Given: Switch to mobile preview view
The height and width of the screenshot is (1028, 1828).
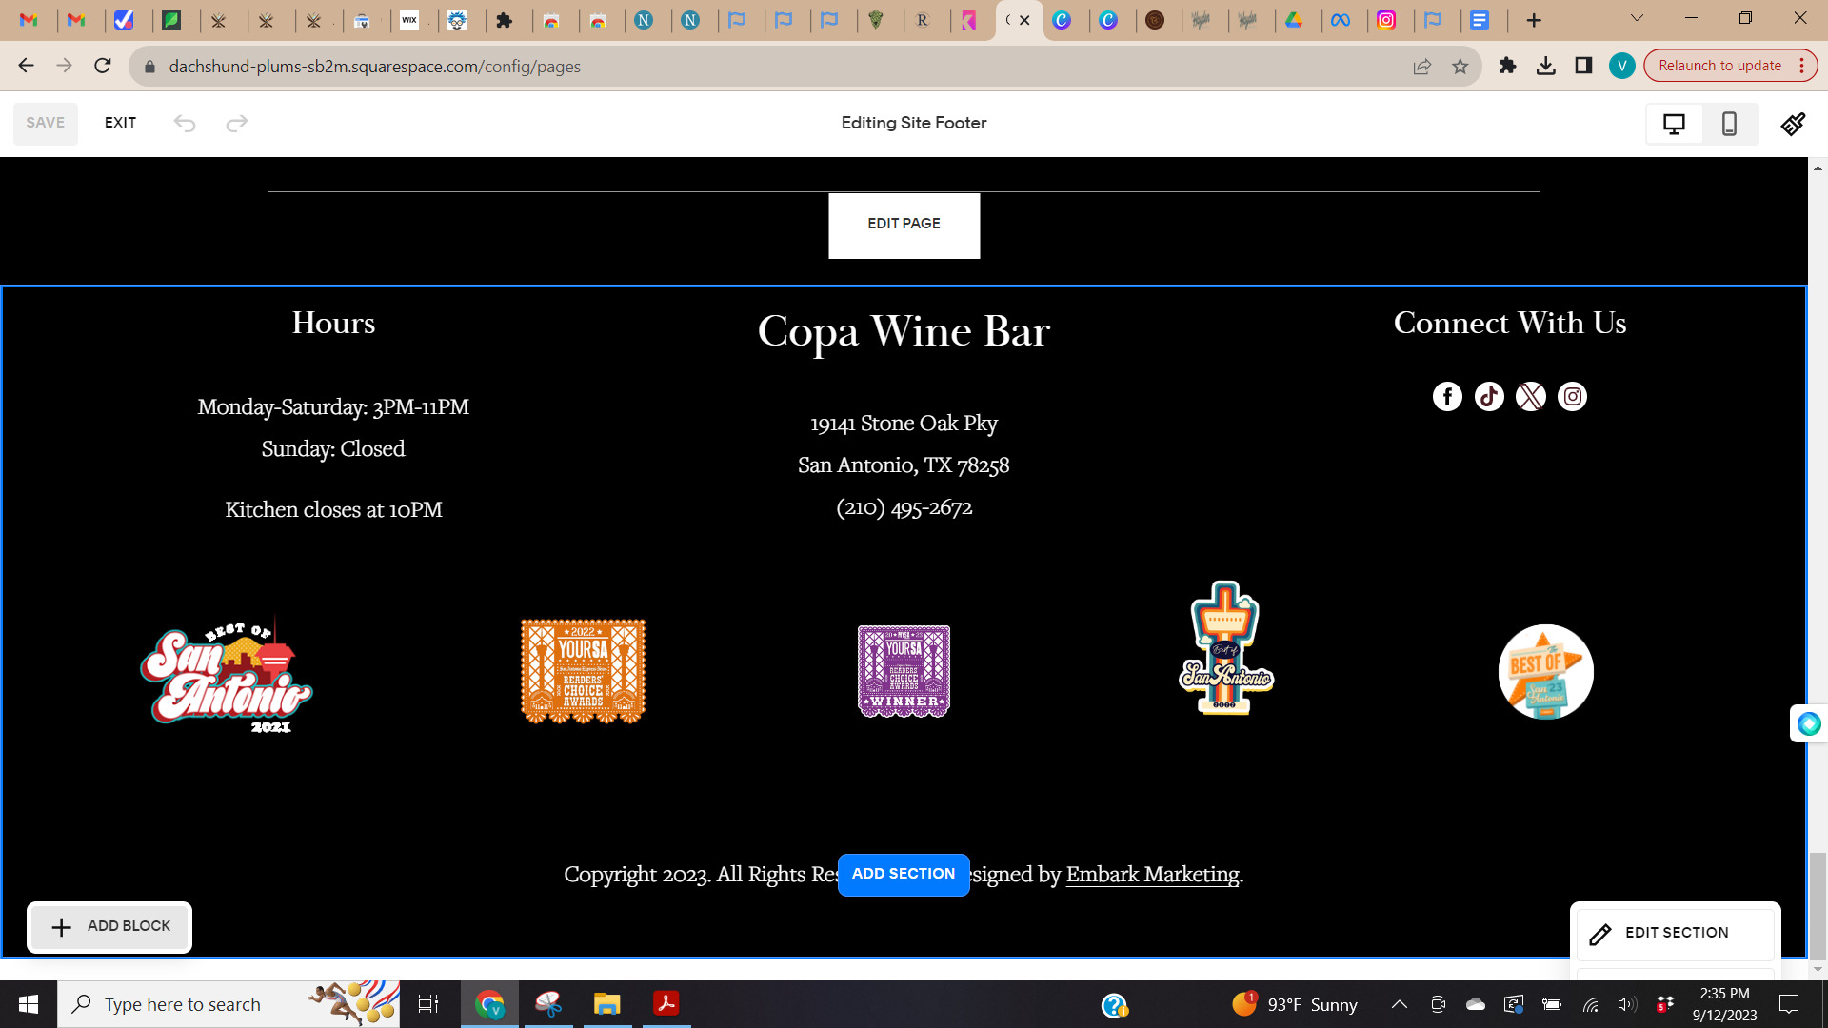Looking at the screenshot, I should (1729, 124).
